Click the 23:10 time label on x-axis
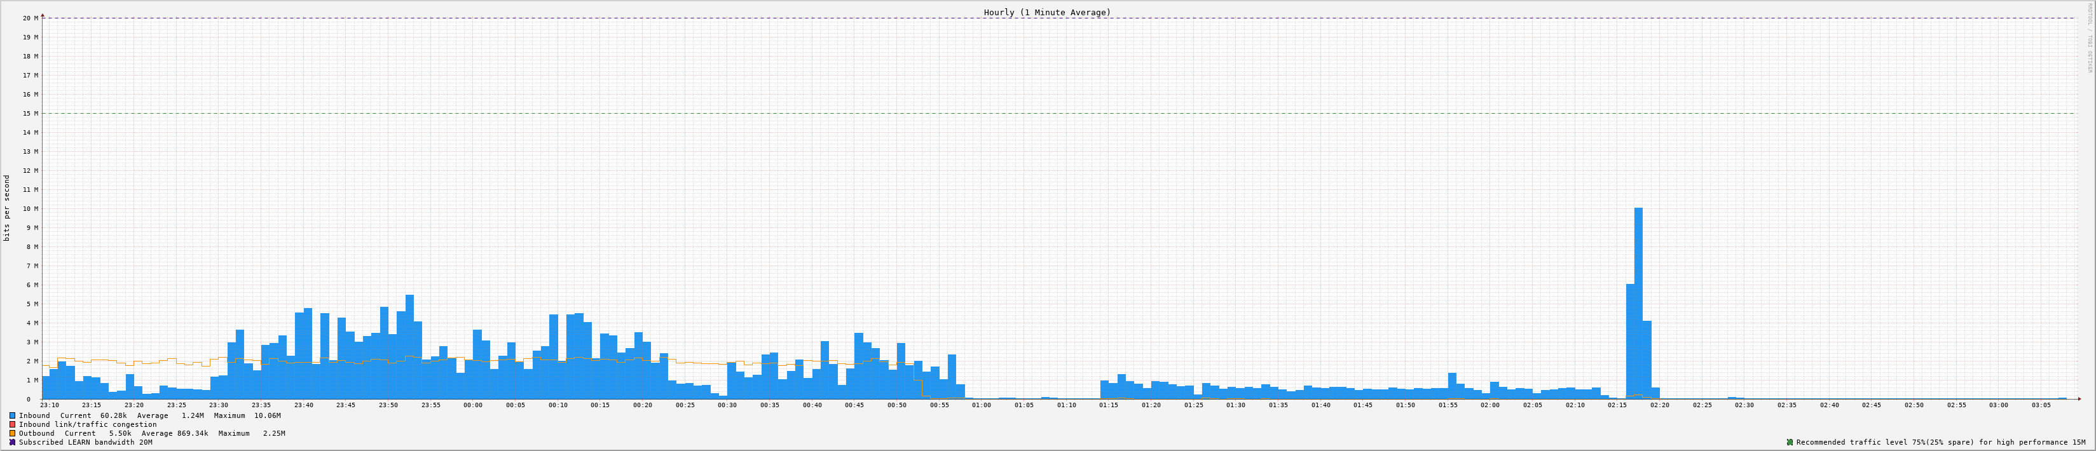Image resolution: width=2096 pixels, height=451 pixels. 49,405
